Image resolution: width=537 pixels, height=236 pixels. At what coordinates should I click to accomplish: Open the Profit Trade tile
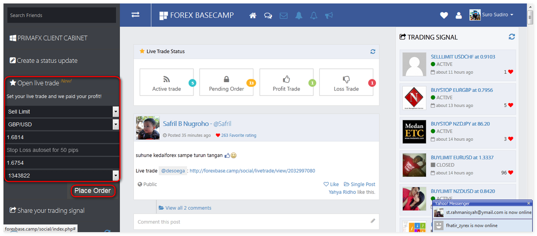(287, 82)
